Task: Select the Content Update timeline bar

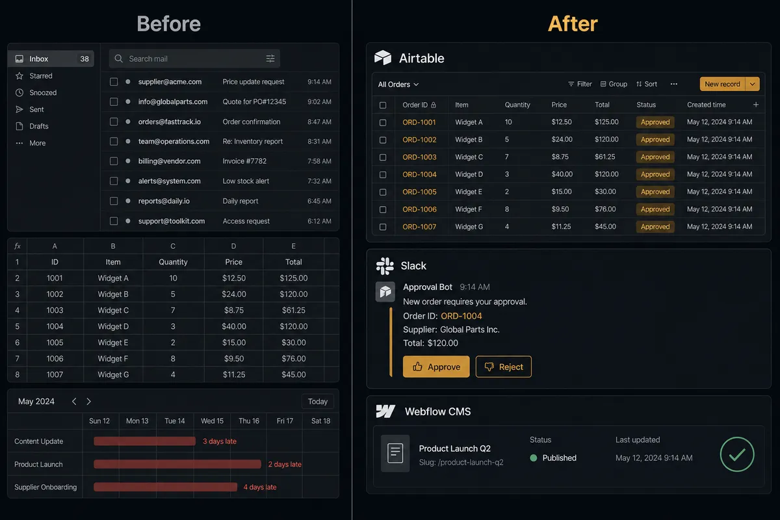Action: pyautogui.click(x=144, y=441)
